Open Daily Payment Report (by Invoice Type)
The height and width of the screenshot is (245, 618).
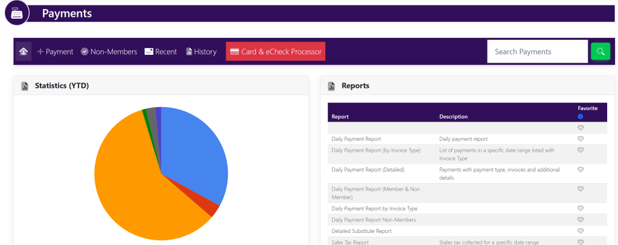[376, 150]
